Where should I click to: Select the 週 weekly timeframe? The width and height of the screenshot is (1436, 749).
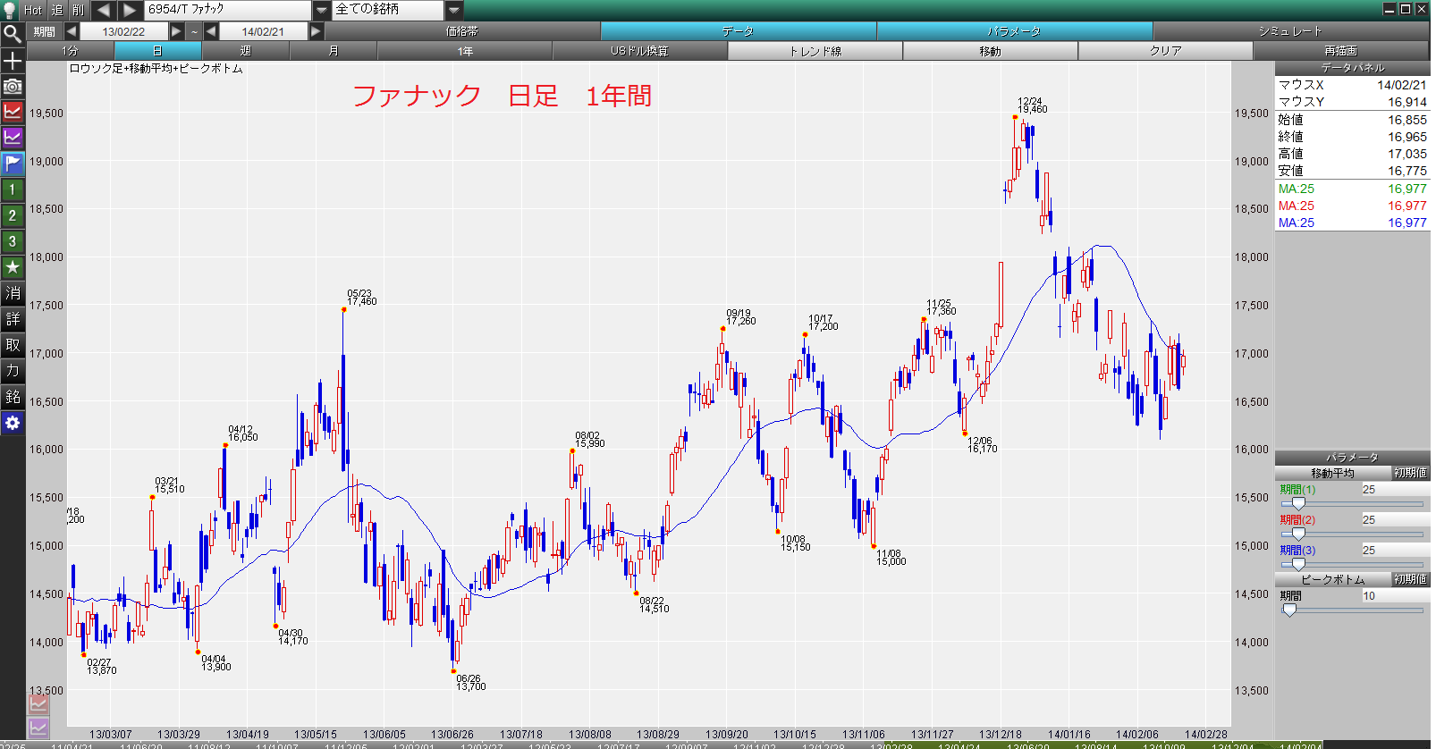point(246,51)
